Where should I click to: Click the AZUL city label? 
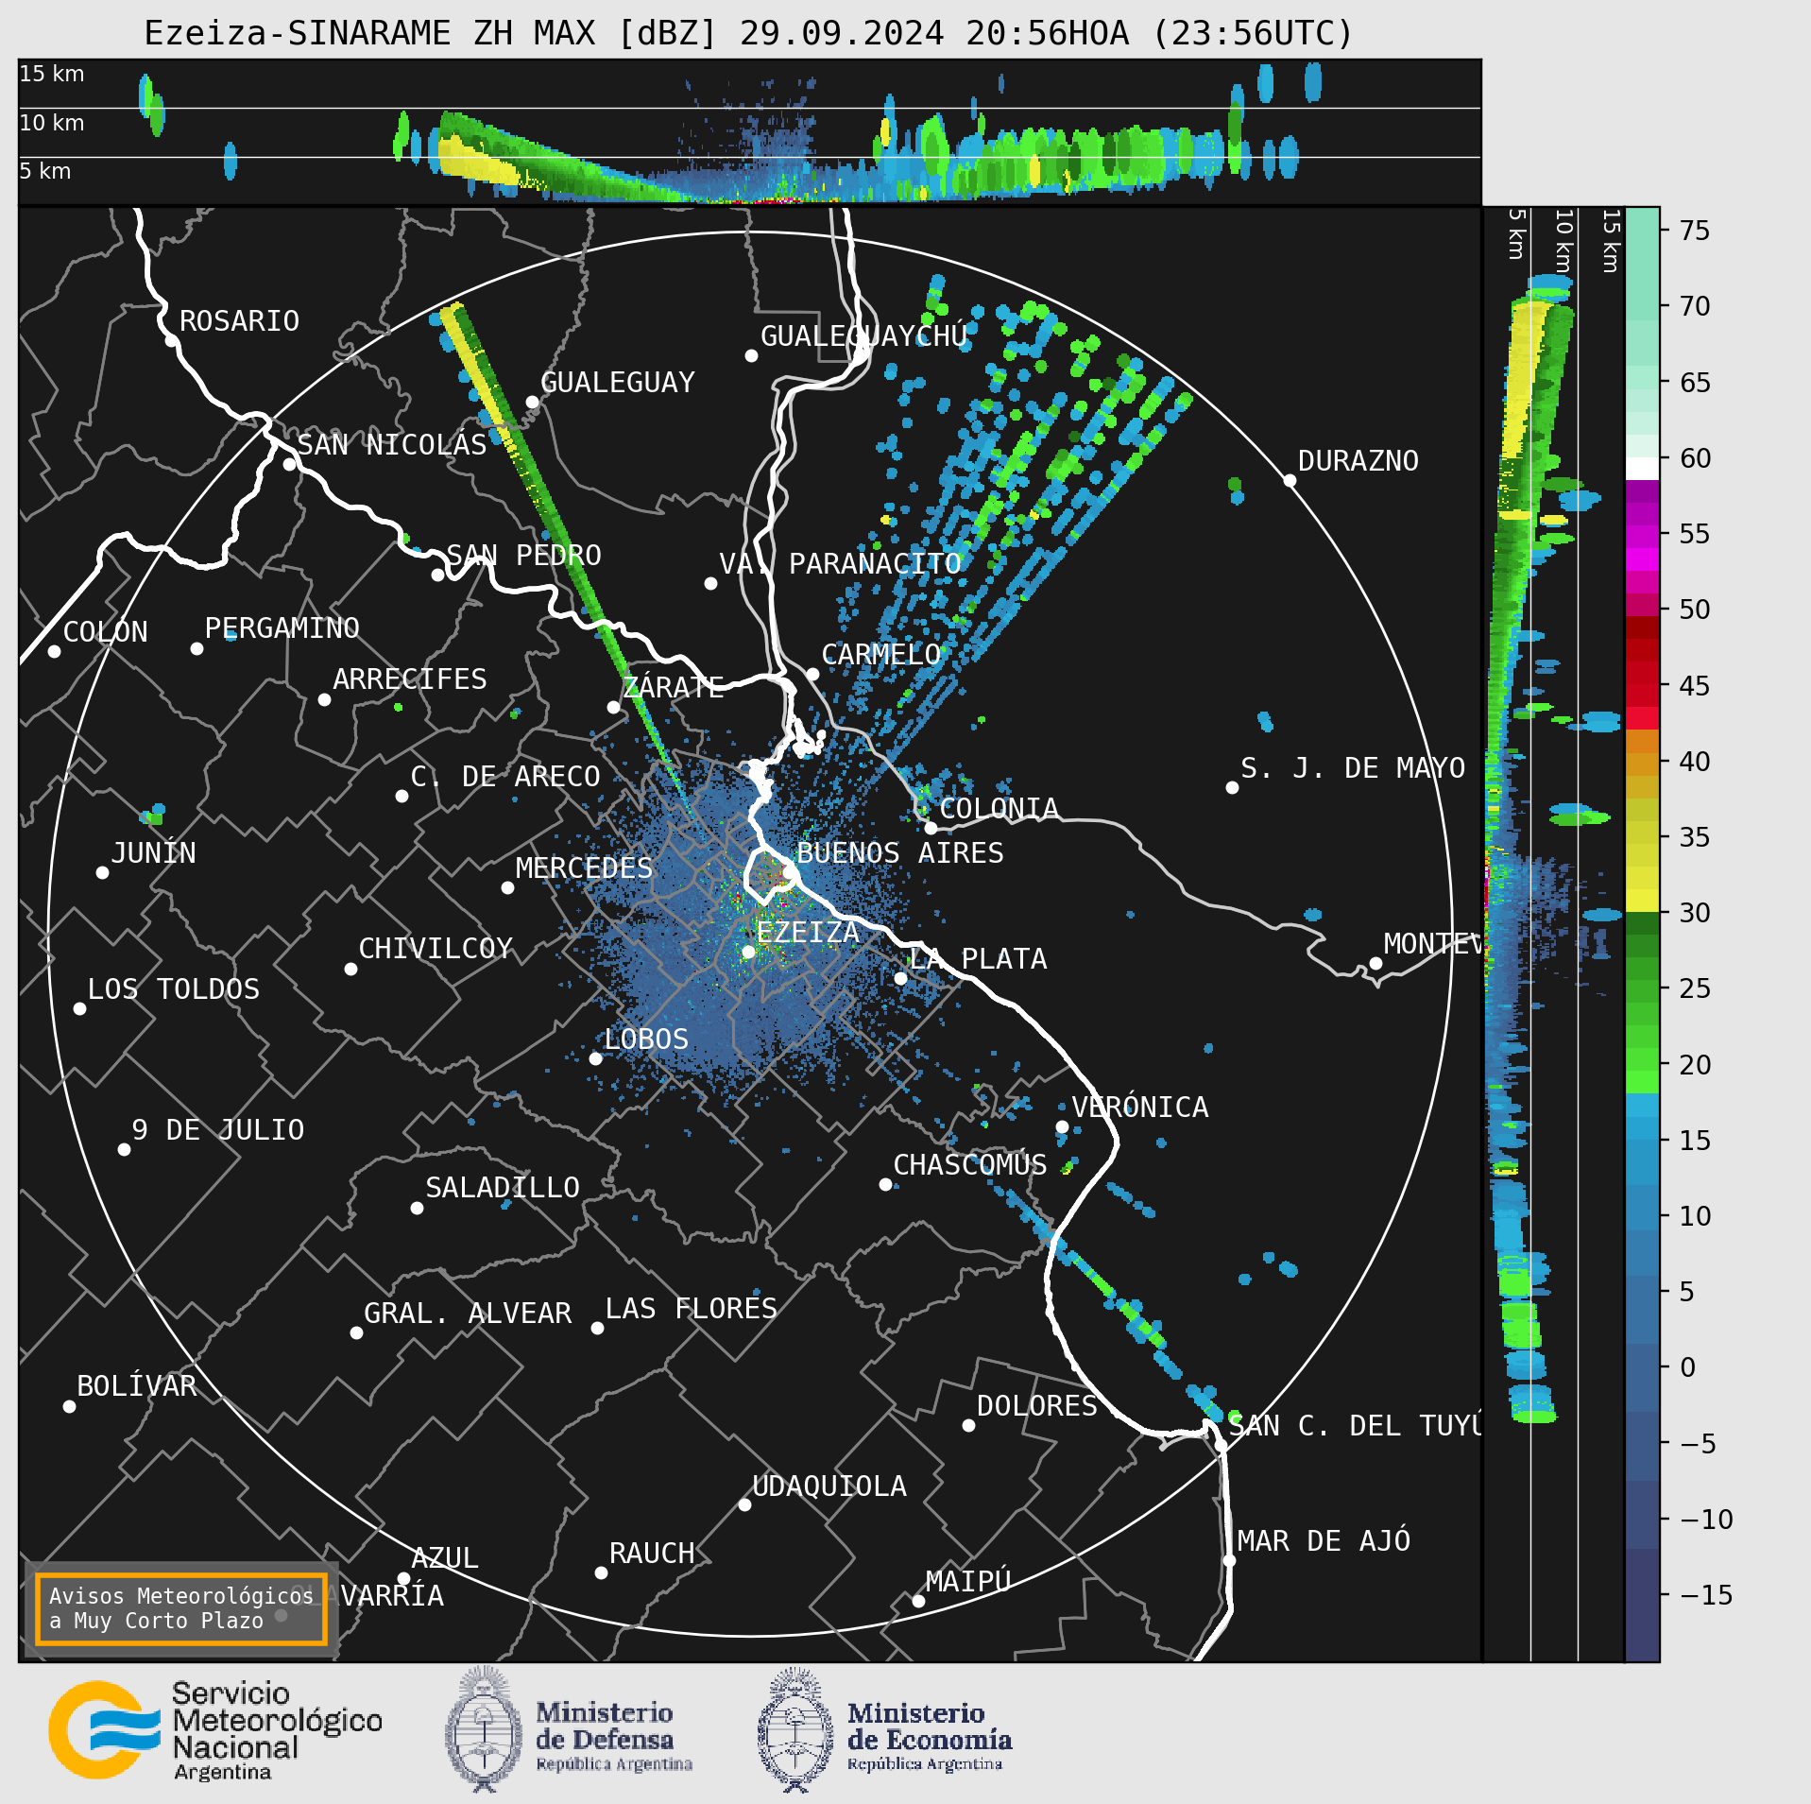(x=445, y=1557)
